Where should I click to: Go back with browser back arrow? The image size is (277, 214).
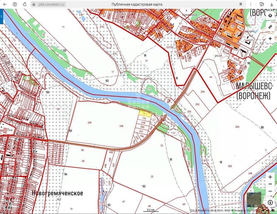5,4
